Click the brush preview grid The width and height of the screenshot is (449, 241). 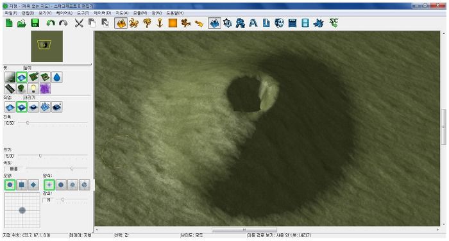[22, 210]
